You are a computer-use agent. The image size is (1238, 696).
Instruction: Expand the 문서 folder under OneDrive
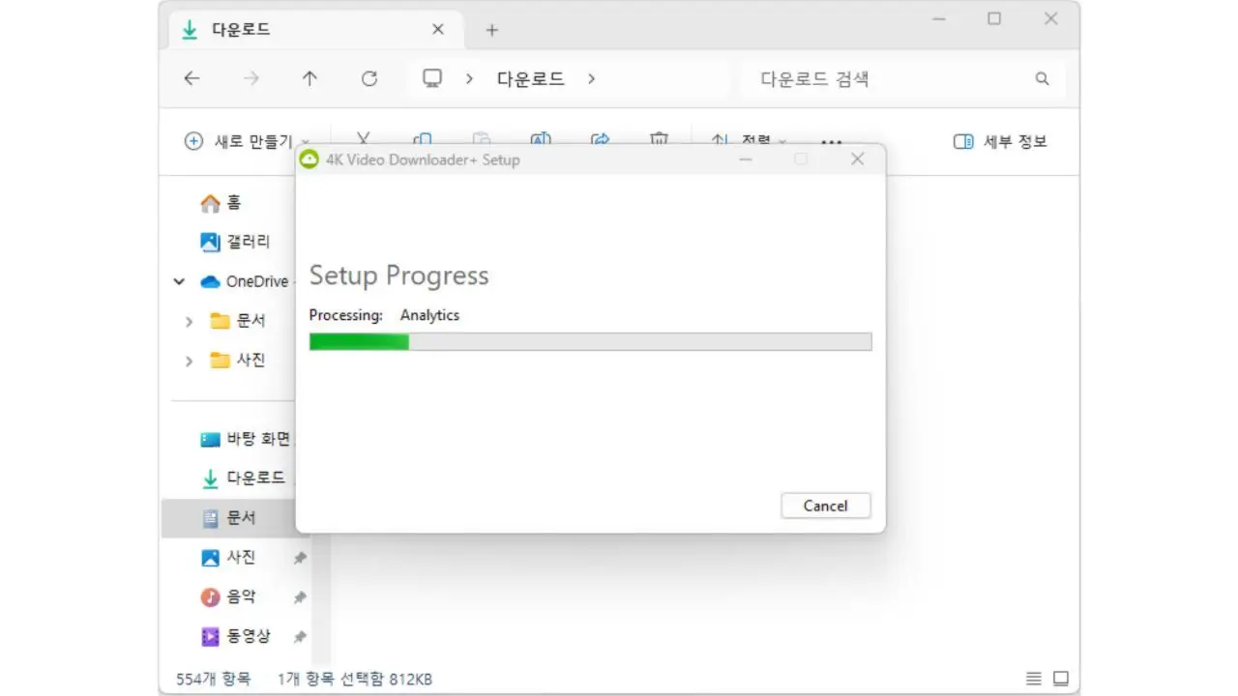pos(190,321)
